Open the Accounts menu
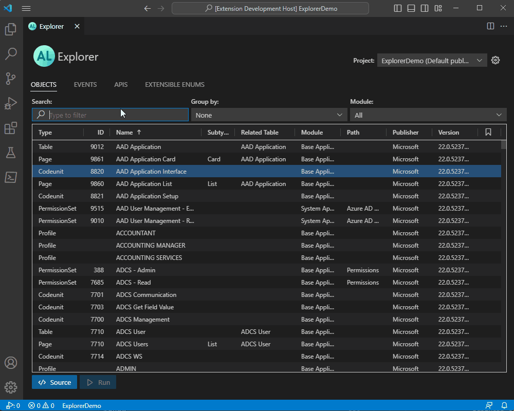Viewport: 514px width, 411px height. click(x=11, y=363)
